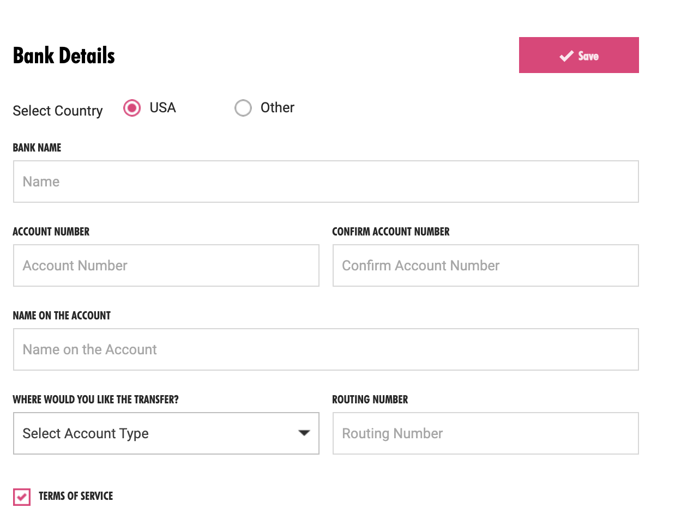Click the white checkmark icon on Save
The height and width of the screenshot is (532, 699).
[567, 56]
